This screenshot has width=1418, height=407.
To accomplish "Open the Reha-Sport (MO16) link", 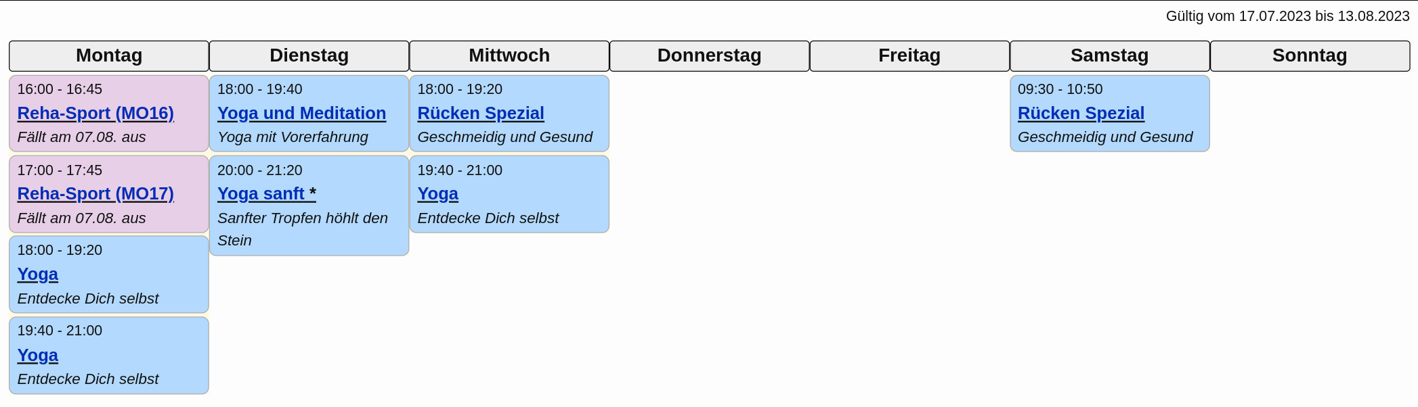I will tap(95, 113).
